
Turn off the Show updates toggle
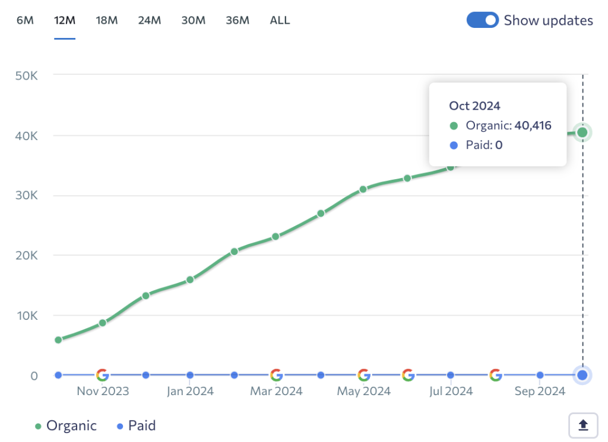[482, 20]
